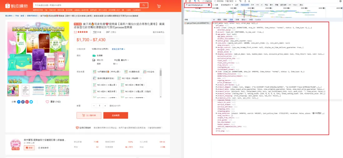Click the second product thumbnail

point(26,90)
